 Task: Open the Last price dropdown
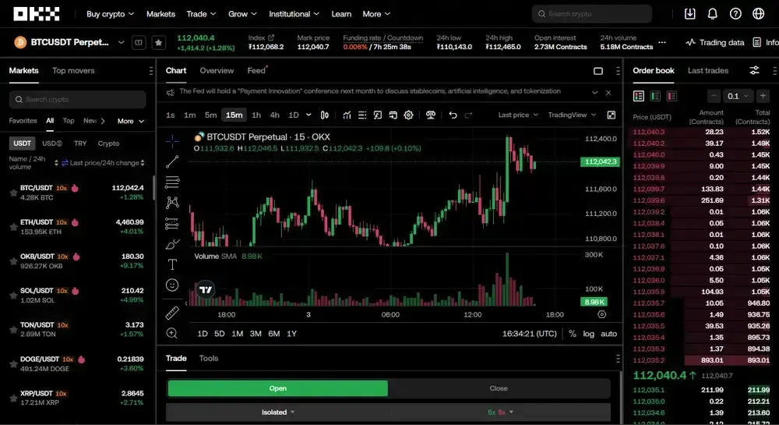point(518,115)
